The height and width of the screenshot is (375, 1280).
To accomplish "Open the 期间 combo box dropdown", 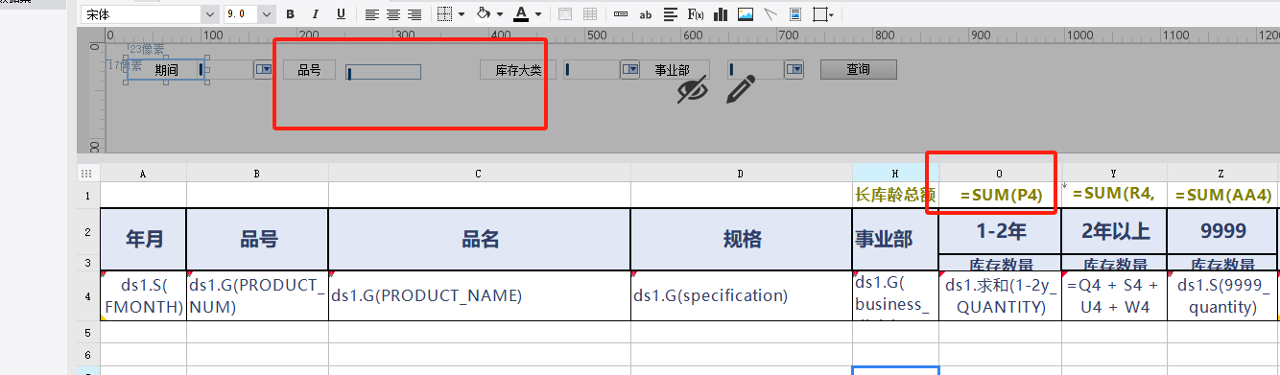I will 264,70.
